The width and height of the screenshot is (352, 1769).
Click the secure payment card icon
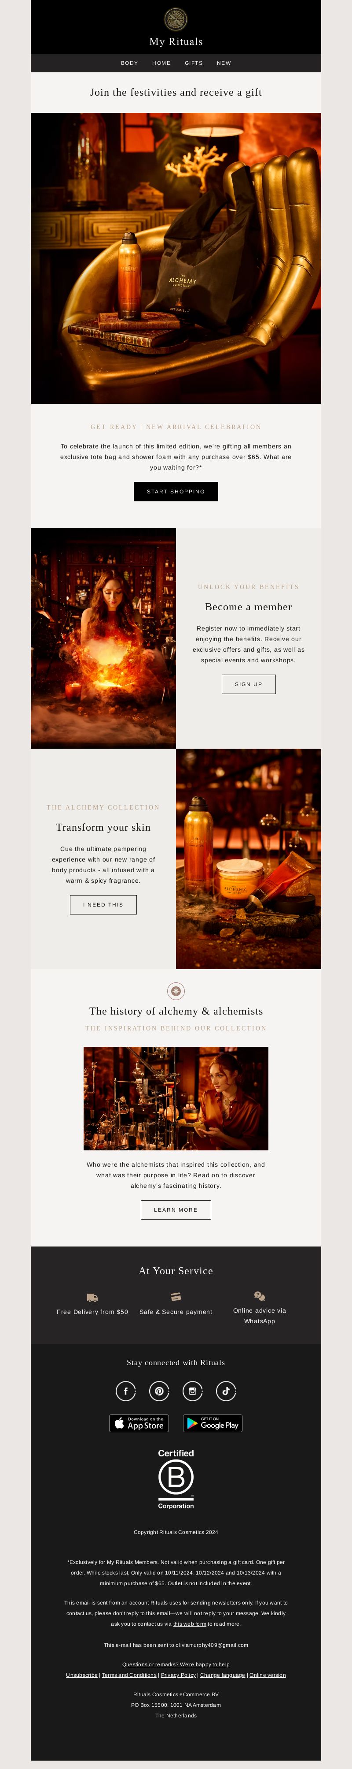tap(176, 1296)
